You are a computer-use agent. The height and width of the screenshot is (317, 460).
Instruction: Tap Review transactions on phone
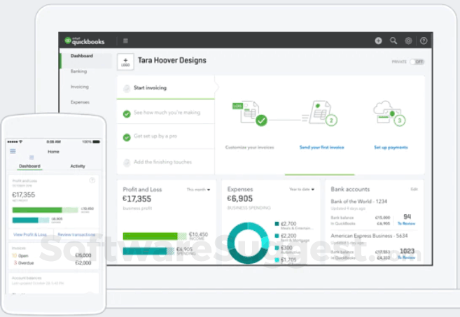point(76,234)
